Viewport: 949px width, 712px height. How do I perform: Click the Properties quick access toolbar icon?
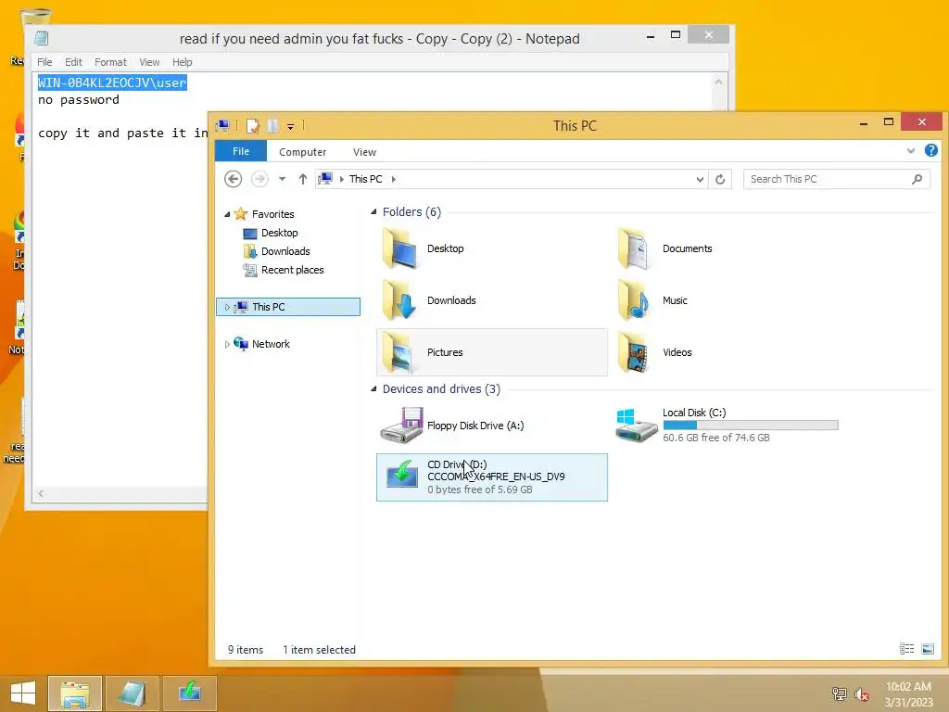[253, 126]
